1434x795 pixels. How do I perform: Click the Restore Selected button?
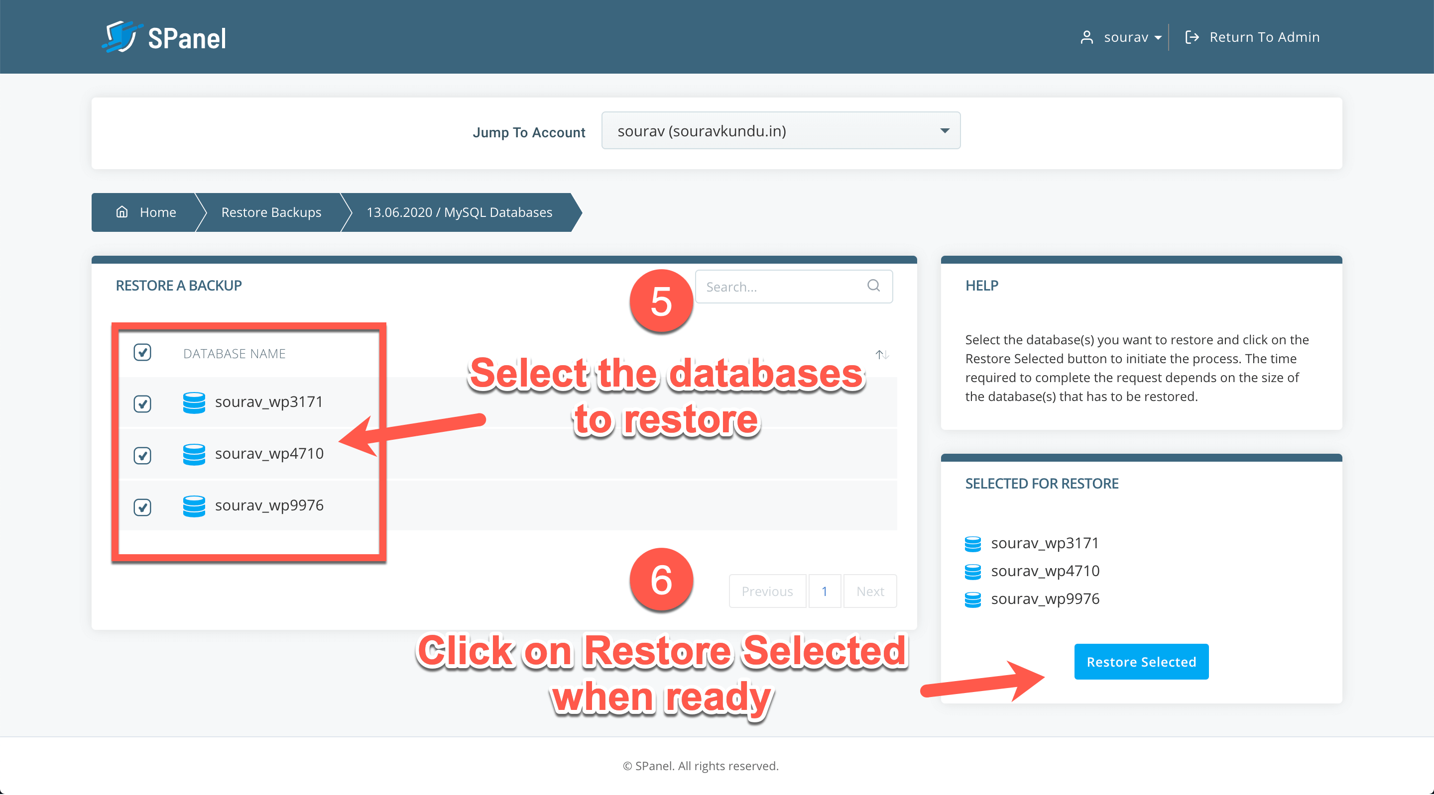coord(1141,662)
